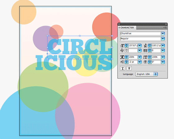
Task: Open the vertical scale dropdown
Action: click(x=163, y=57)
